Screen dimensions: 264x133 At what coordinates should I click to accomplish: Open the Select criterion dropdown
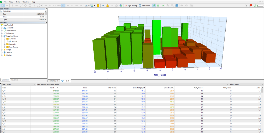(x=246, y=84)
